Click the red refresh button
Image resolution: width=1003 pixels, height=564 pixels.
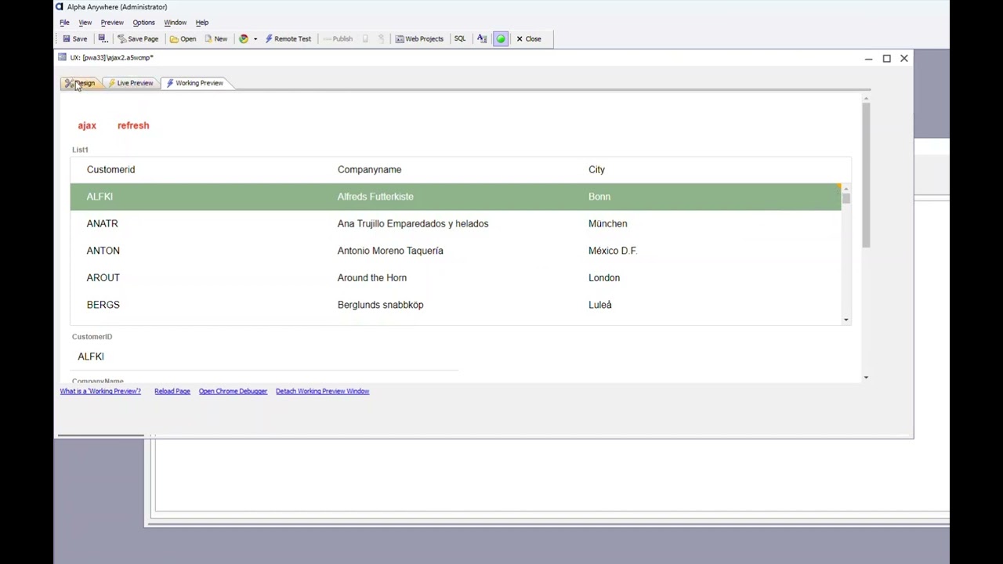[133, 125]
